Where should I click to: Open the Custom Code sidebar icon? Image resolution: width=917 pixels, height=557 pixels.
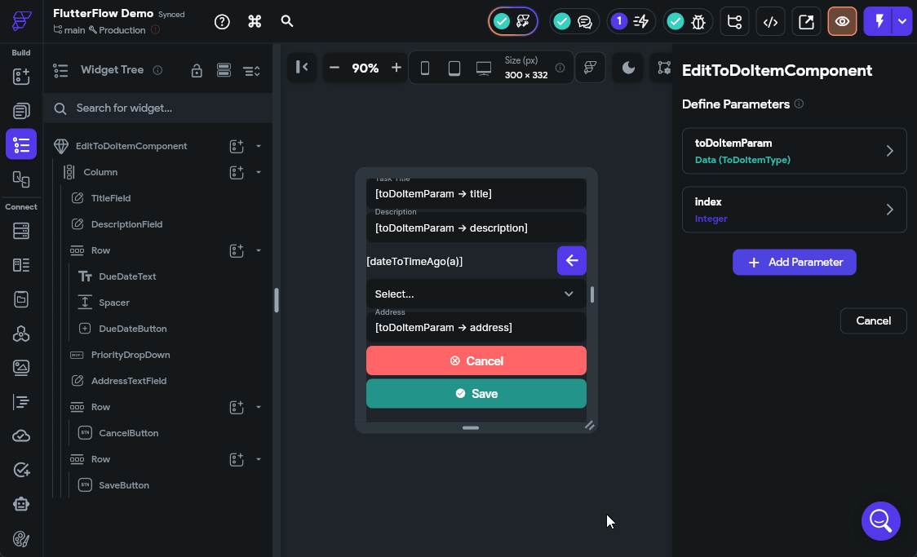[x=21, y=402]
